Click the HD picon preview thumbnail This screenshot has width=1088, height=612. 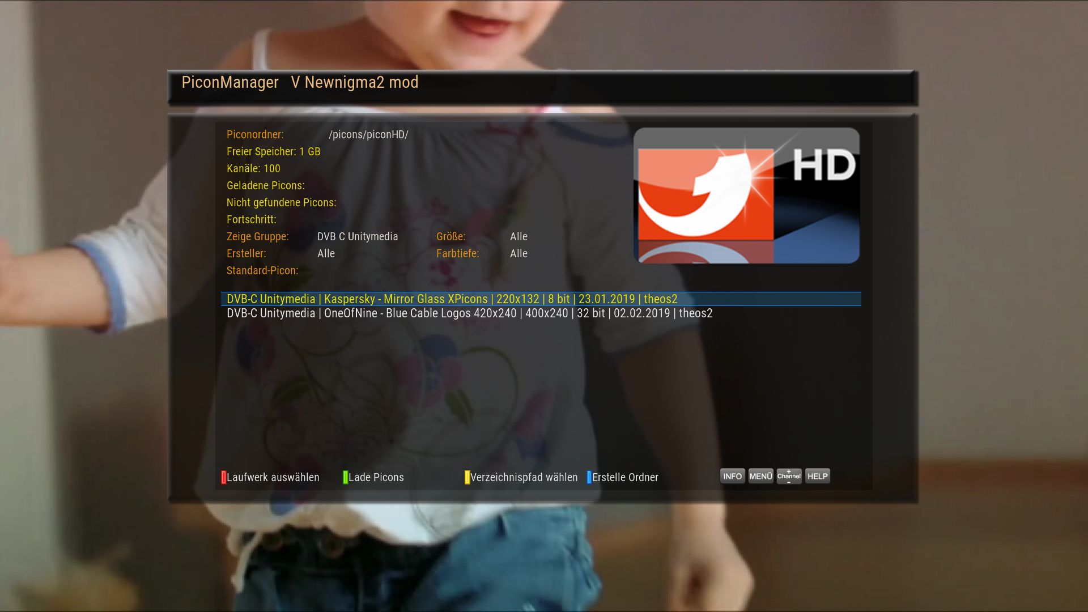(x=746, y=195)
